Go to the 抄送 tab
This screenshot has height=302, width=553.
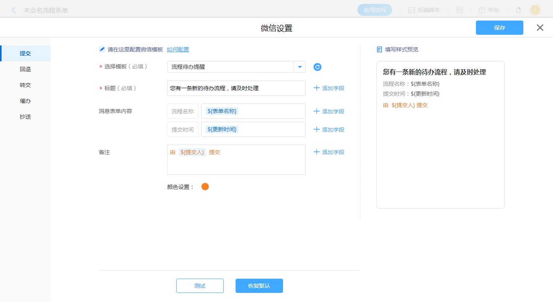[25, 117]
